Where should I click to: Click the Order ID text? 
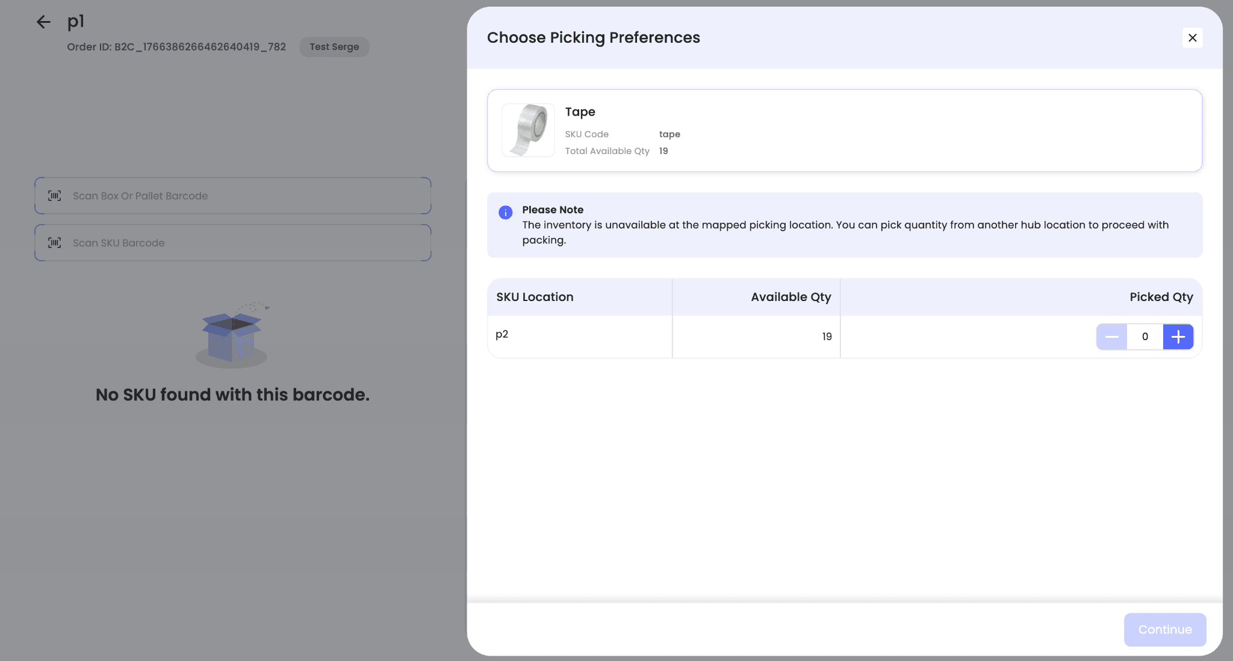point(176,47)
